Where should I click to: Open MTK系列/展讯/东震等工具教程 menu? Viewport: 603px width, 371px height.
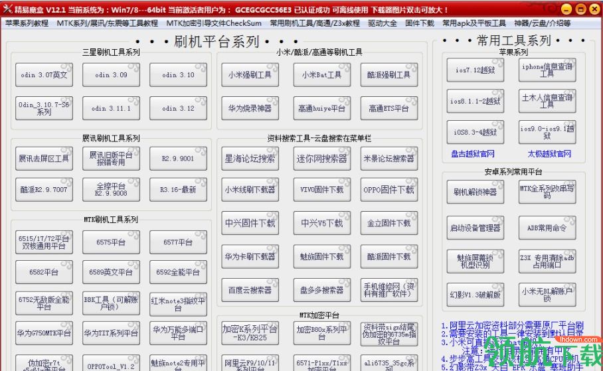(x=108, y=23)
